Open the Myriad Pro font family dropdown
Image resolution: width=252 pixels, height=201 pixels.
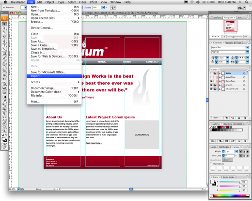tap(247, 47)
